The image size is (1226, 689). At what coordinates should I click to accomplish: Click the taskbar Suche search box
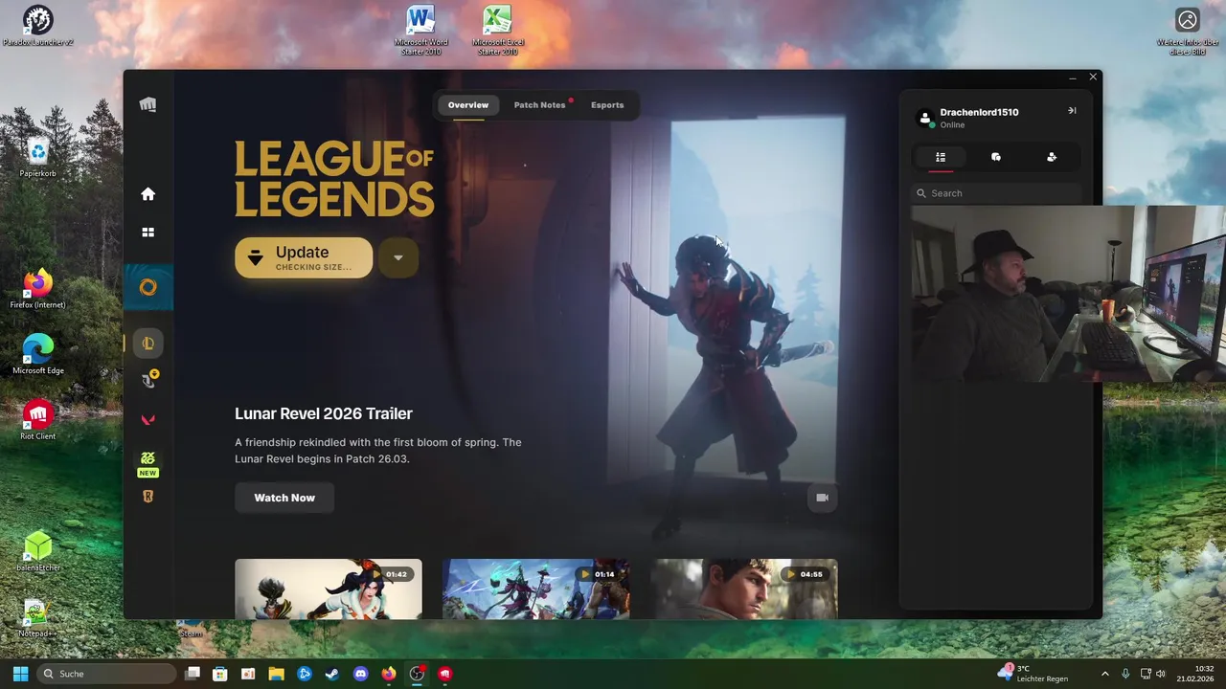click(107, 674)
